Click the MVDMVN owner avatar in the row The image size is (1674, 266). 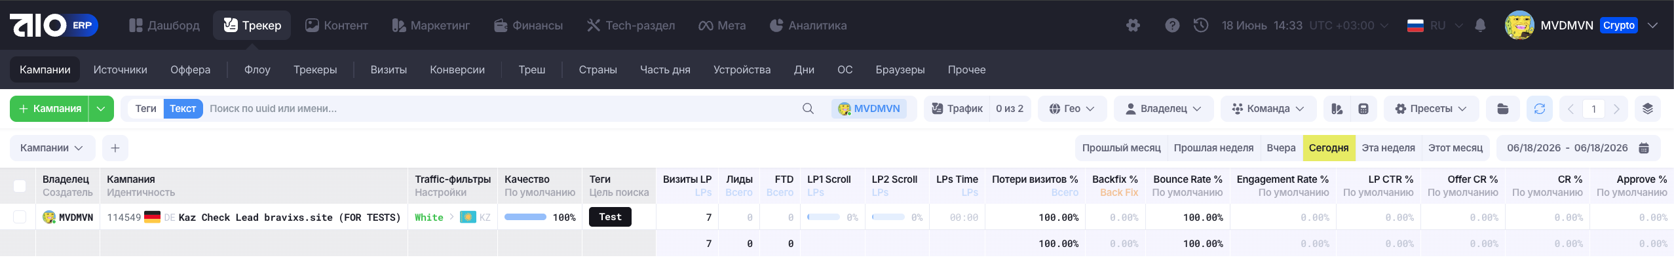pos(49,217)
